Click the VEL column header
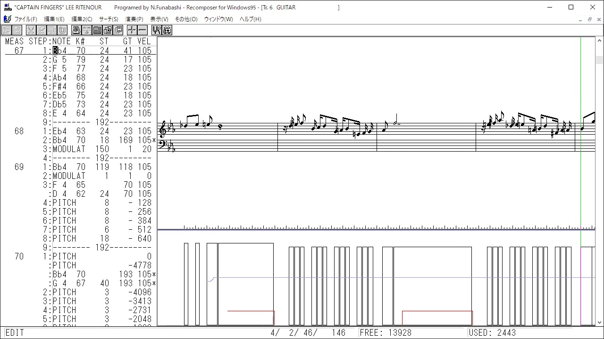604x339 pixels. [x=144, y=41]
